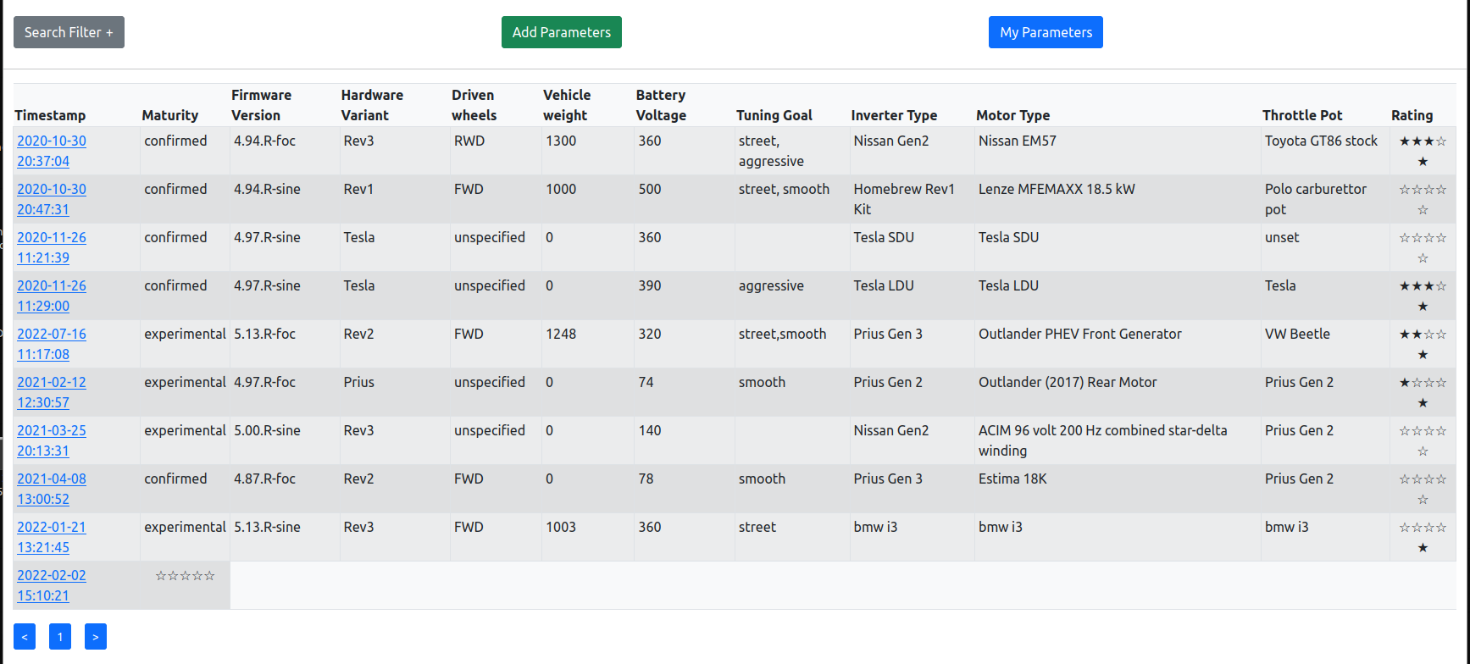Open entry 2022-07-16 11:17:08
1470x664 pixels.
point(52,344)
